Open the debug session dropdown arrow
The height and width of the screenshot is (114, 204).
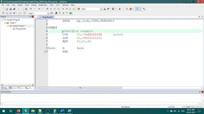[x=115, y=9]
